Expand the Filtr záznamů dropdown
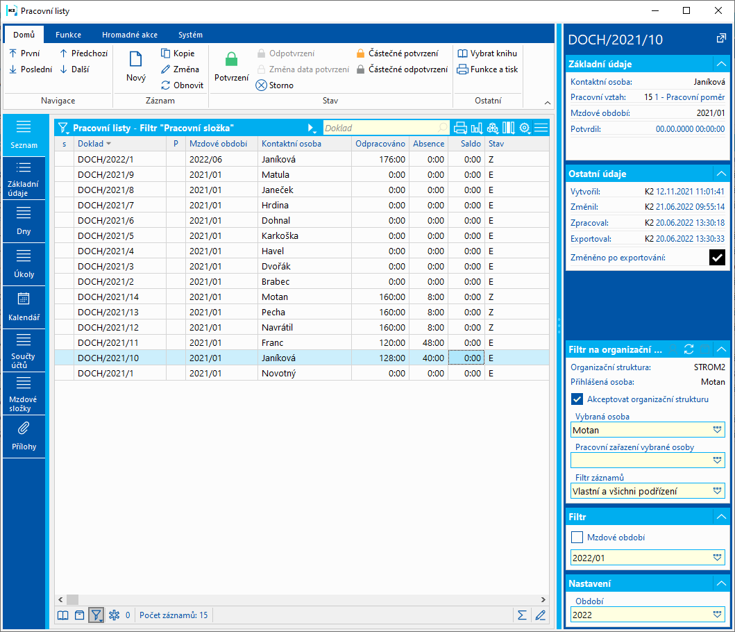Screen dimensions: 735x632 tap(718, 491)
